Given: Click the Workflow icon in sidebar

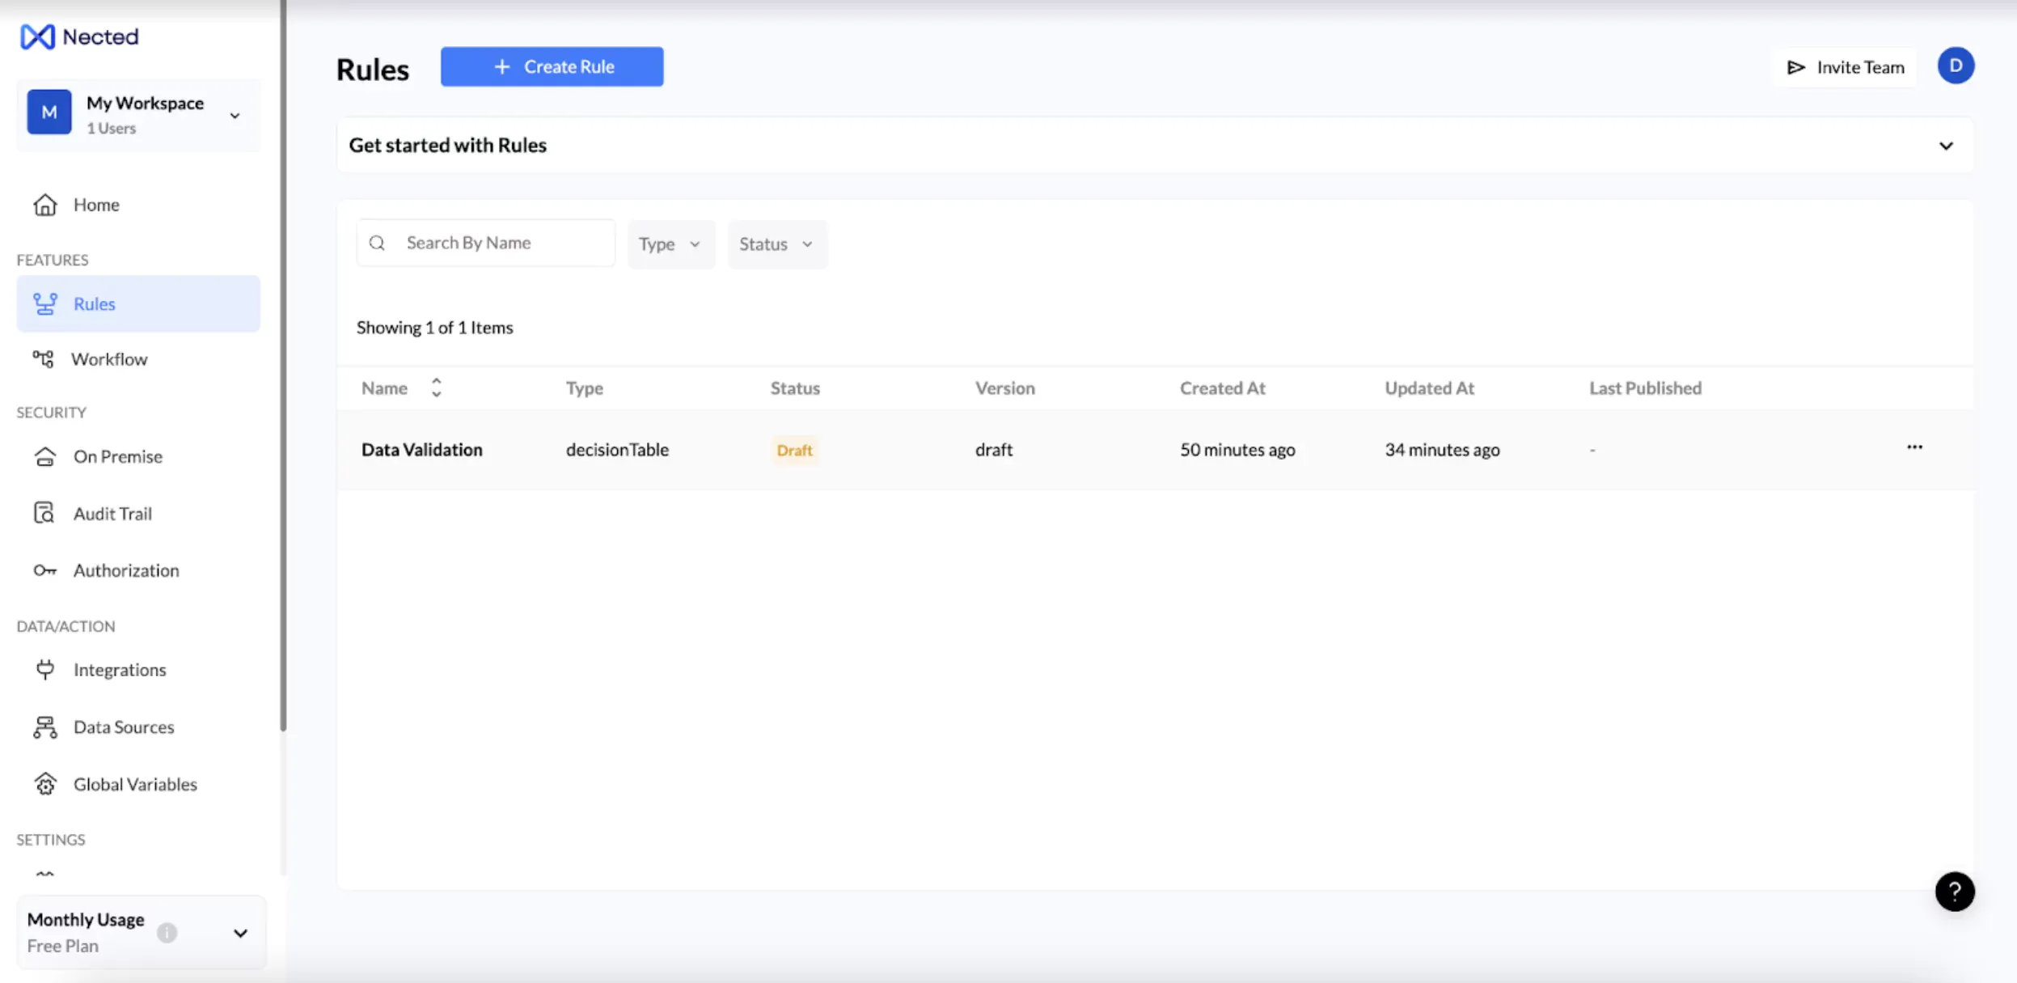Looking at the screenshot, I should coord(44,359).
